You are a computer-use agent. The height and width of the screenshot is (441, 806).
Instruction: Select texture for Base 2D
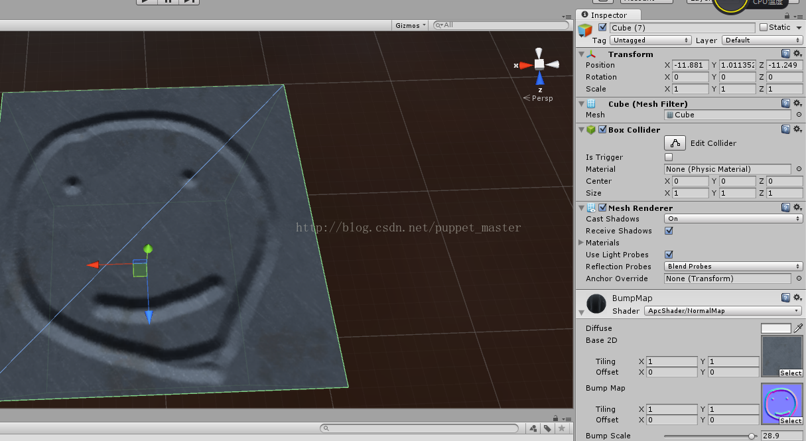[791, 373]
